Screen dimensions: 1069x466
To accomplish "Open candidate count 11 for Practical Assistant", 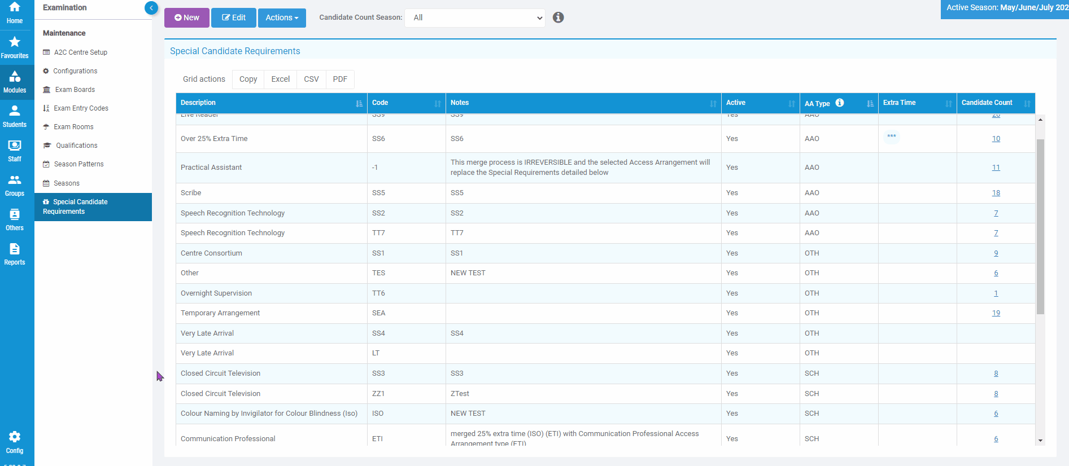I will (996, 168).
